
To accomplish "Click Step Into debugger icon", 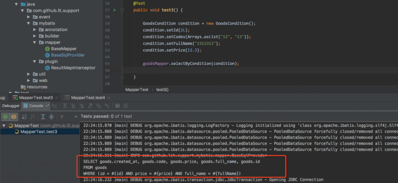I will tap(73, 106).
